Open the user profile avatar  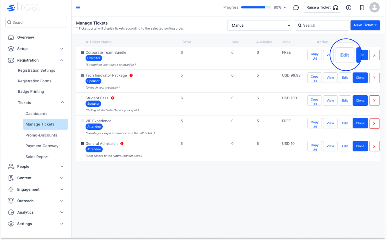[374, 7]
